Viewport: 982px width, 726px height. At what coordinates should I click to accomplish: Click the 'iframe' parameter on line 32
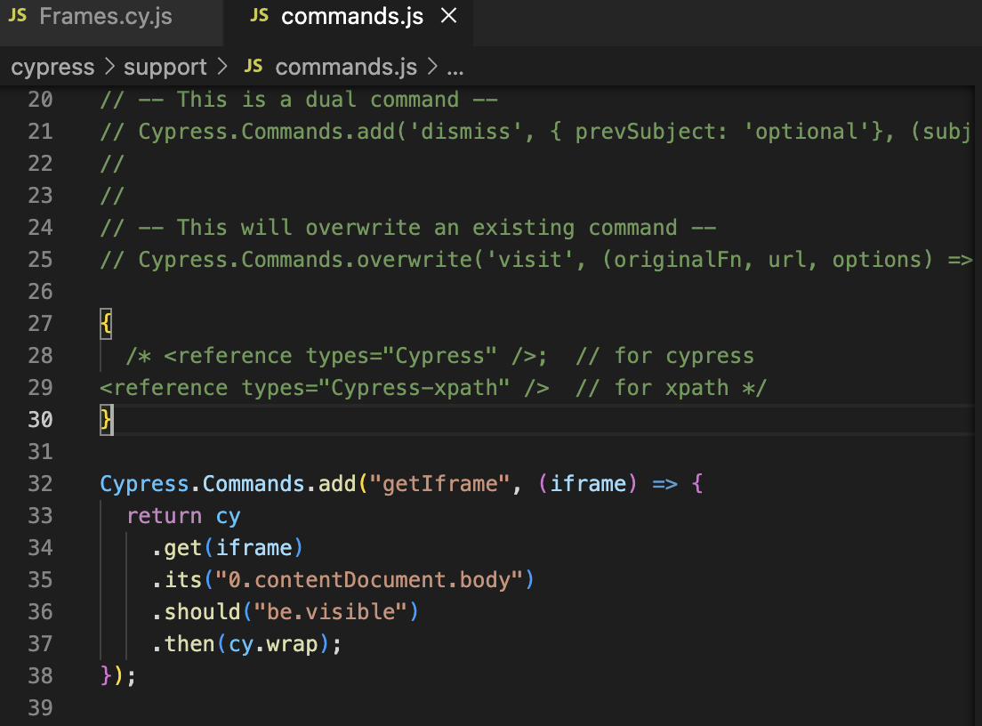point(587,484)
